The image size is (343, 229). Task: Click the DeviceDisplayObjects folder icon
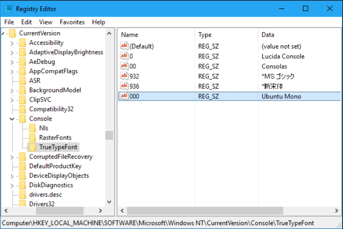[22, 175]
